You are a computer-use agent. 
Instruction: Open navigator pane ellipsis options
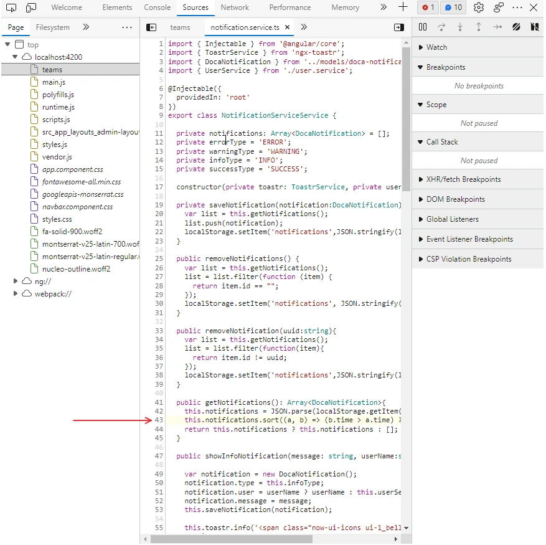pyautogui.click(x=127, y=27)
